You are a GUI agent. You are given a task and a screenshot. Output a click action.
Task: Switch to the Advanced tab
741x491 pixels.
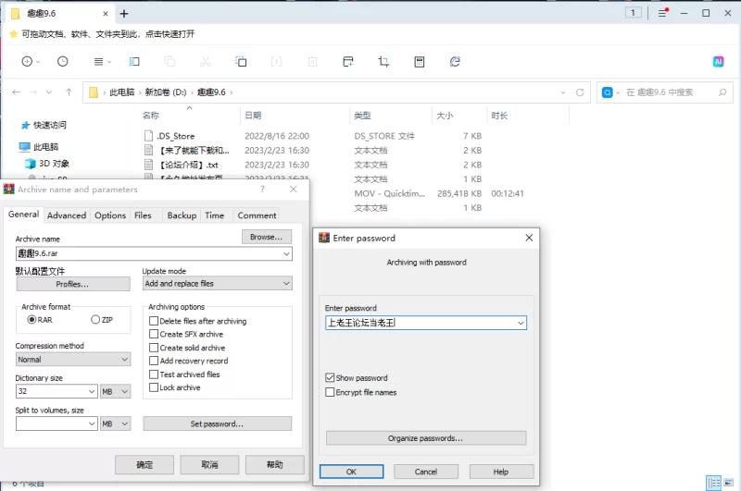click(x=67, y=215)
